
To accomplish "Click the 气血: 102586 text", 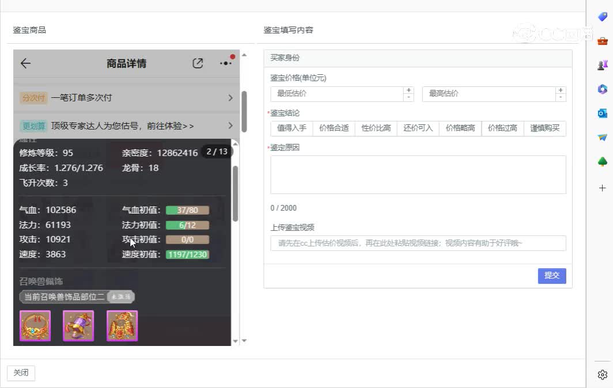I will (48, 210).
